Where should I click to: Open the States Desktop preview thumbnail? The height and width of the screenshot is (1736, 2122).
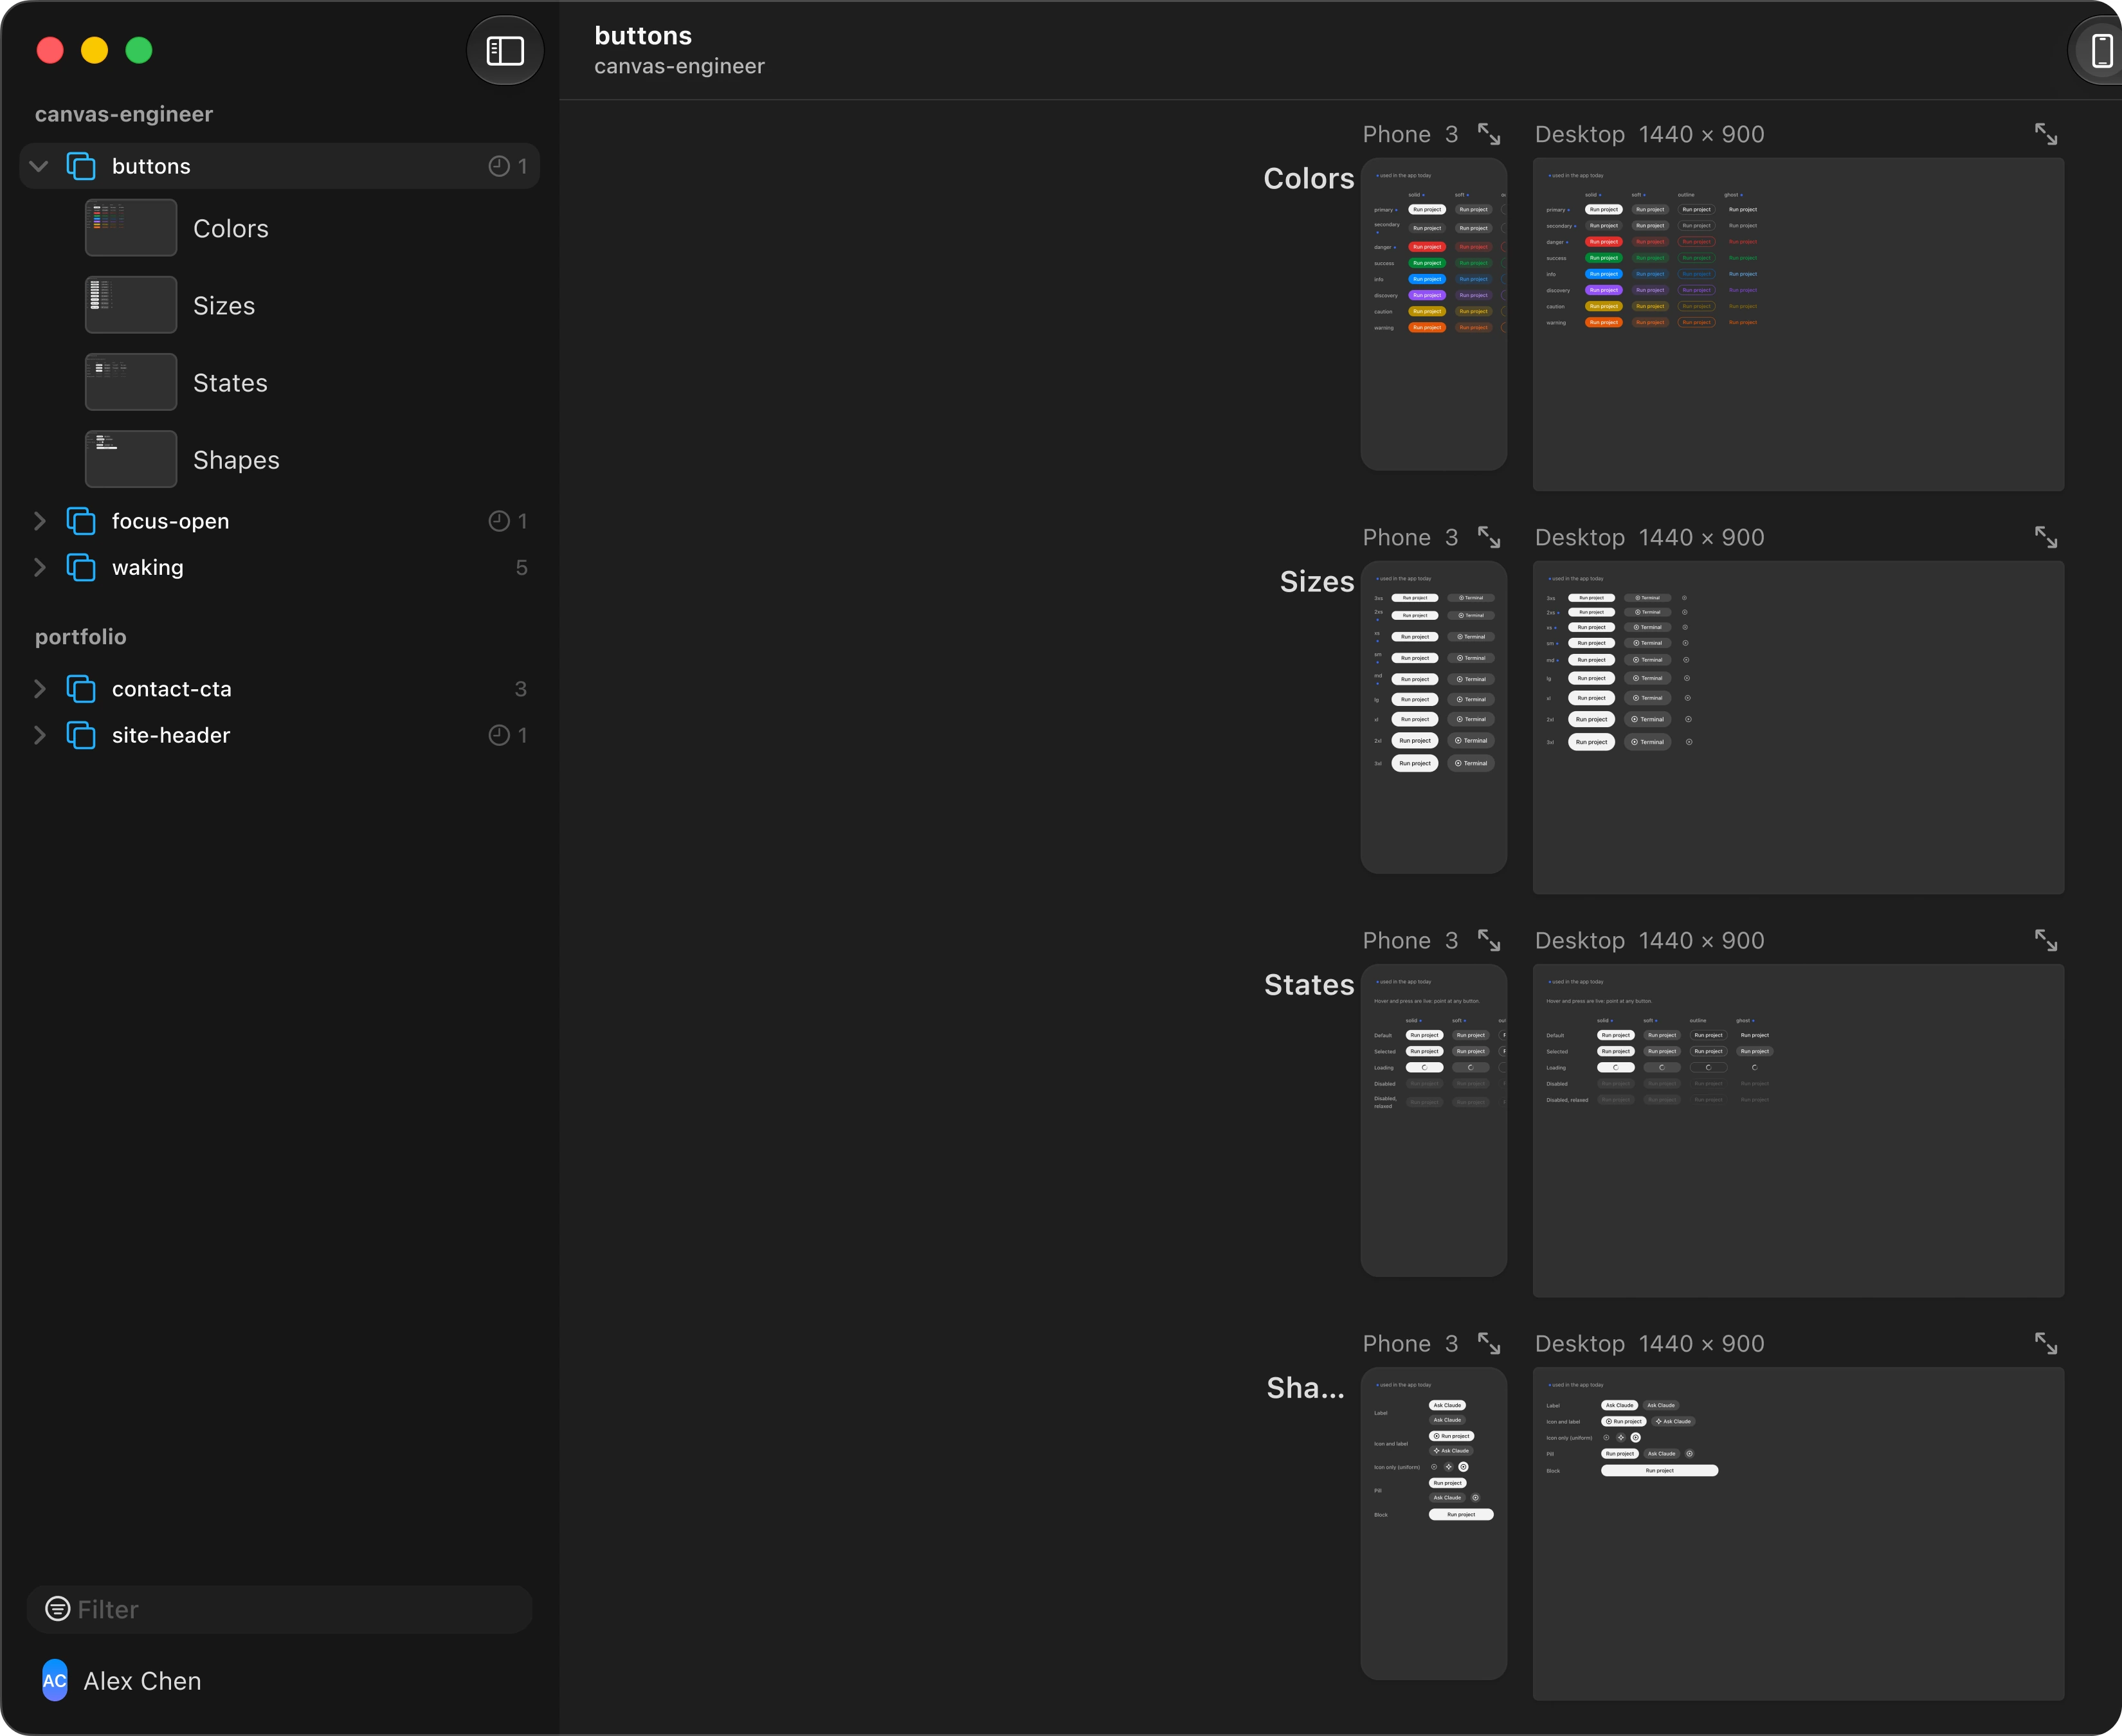click(1798, 1130)
